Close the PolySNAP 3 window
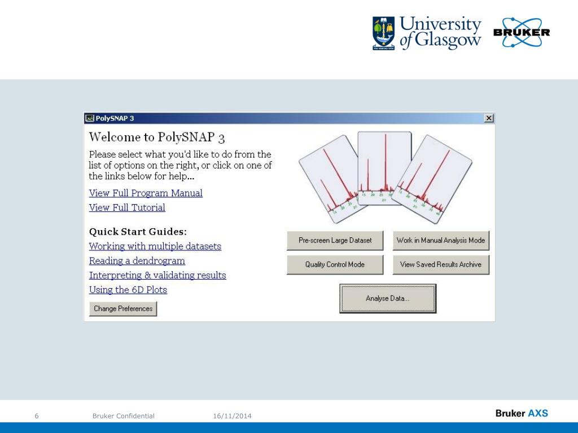The width and height of the screenshot is (578, 433). pos(489,118)
